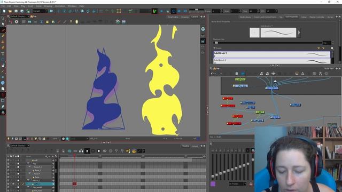Click the New scene icon in top toolbar
Viewport: 342px width, 192px height.
click(4, 11)
